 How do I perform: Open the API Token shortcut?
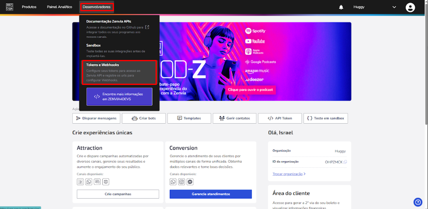click(x=280, y=118)
